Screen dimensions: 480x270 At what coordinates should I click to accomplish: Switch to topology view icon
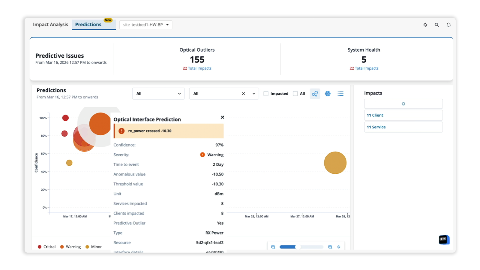(328, 94)
